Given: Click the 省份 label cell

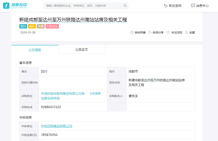Looking at the screenshot, I should point(29,71).
